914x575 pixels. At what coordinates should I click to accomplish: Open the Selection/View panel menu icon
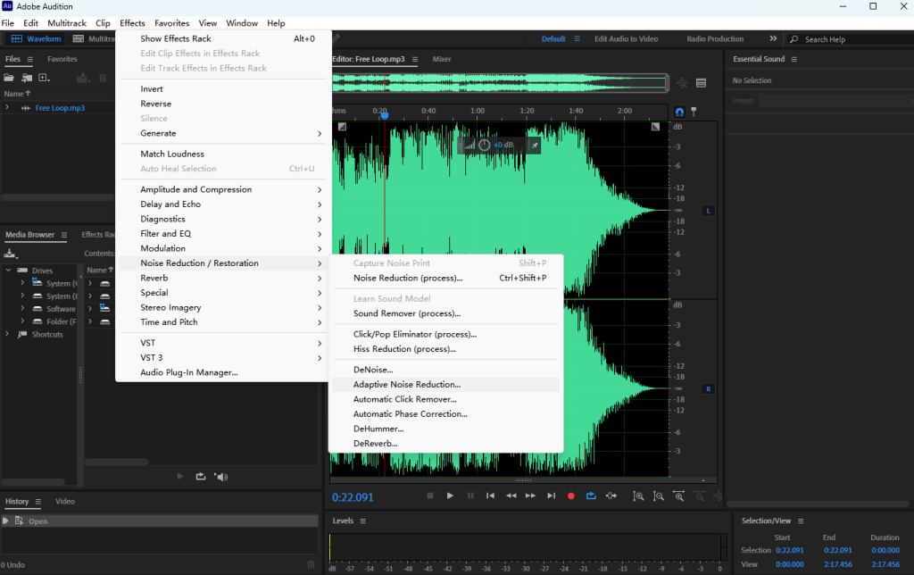click(801, 521)
